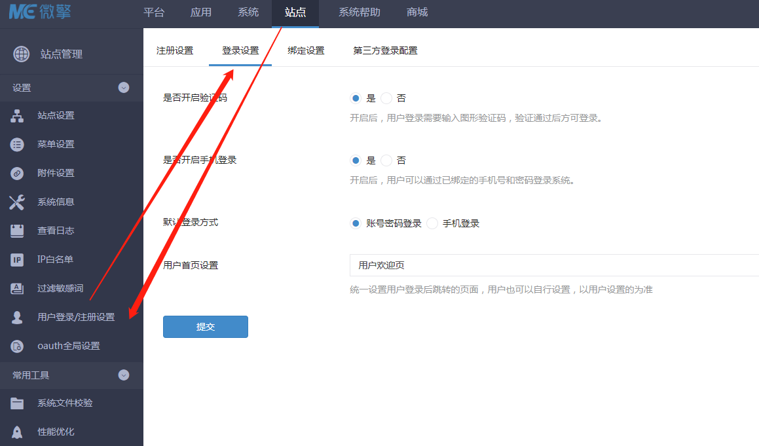
Task: Click the 系统信息 wrench icon
Action: (x=17, y=202)
